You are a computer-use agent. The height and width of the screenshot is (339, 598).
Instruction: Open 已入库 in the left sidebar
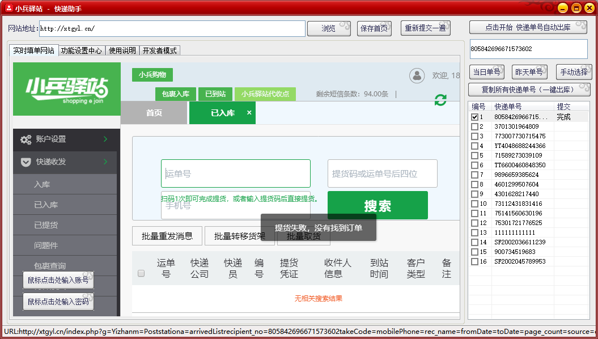pos(65,205)
